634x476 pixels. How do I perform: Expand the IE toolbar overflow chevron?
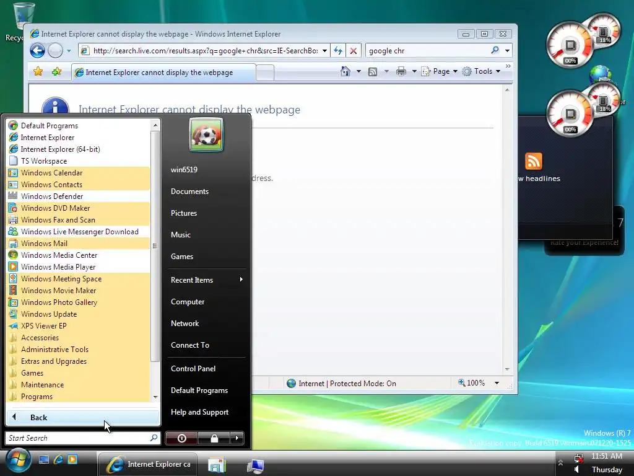[508, 66]
